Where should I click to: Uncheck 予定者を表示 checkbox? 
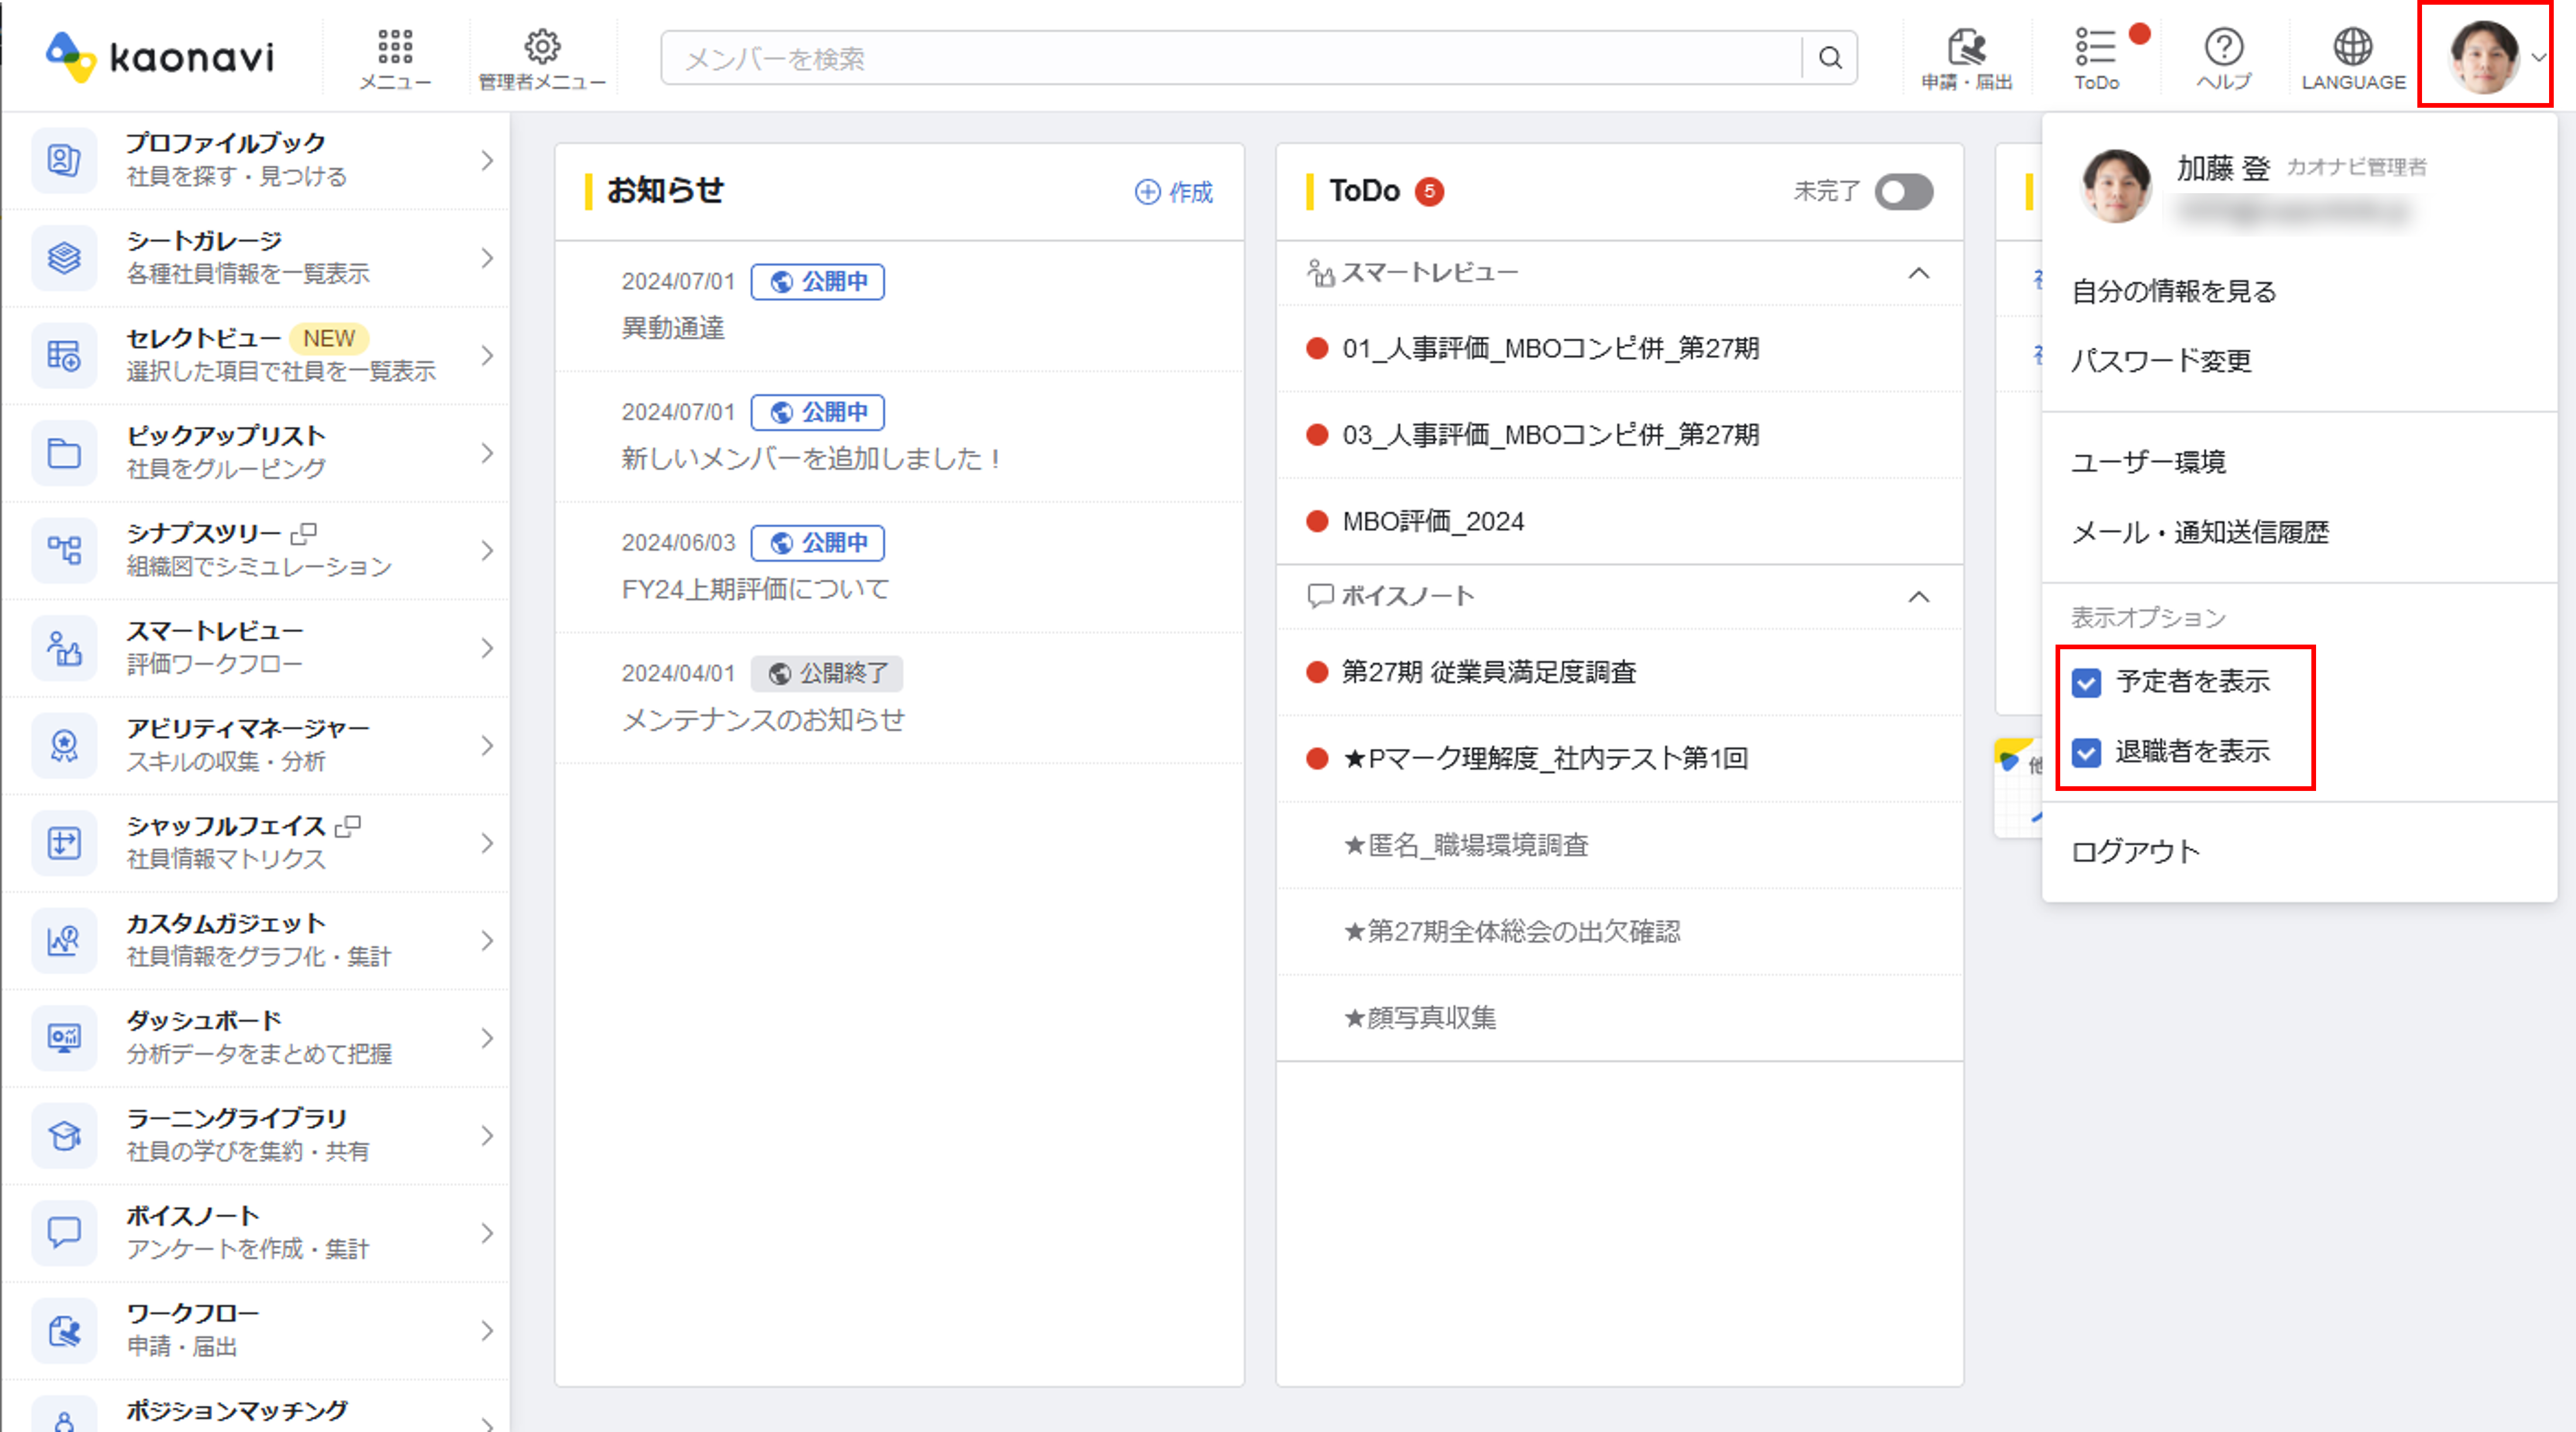click(2086, 683)
